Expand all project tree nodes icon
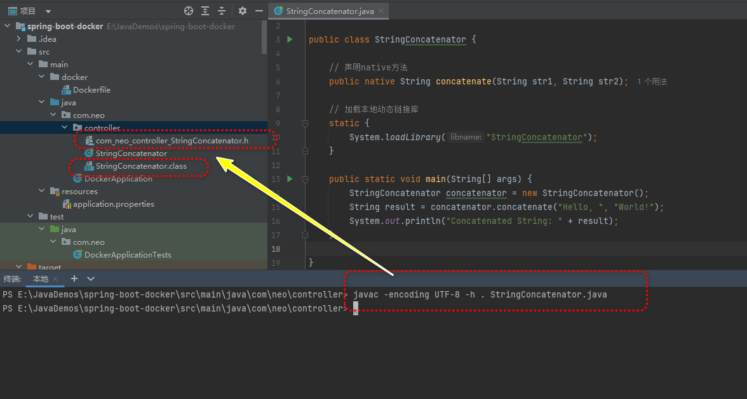The height and width of the screenshot is (399, 747). pos(205,10)
